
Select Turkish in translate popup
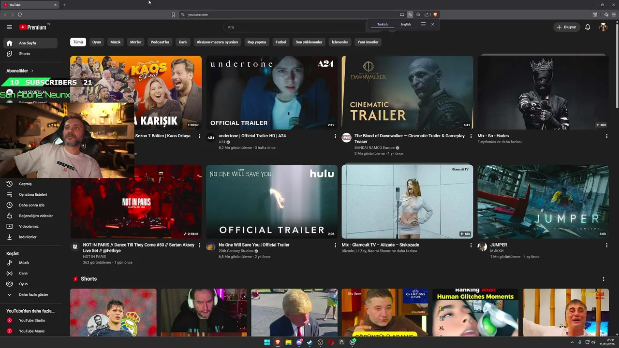tap(383, 24)
